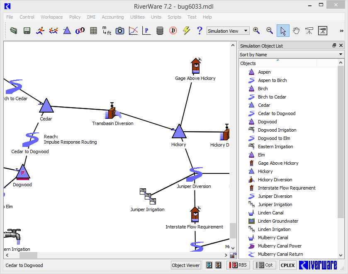The height and width of the screenshot is (274, 348).
Task: Open the unit converter m/ft icon
Action: 107,31
